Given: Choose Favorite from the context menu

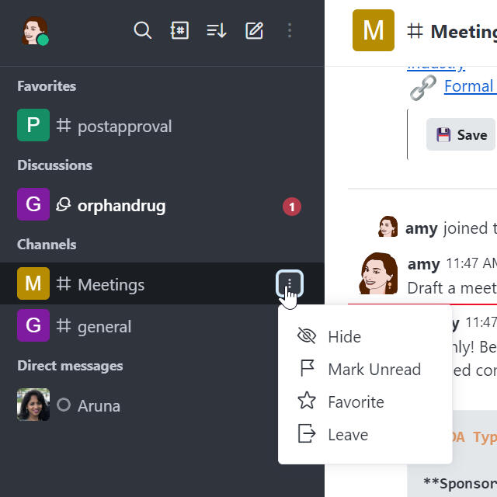Looking at the screenshot, I should coord(356,401).
